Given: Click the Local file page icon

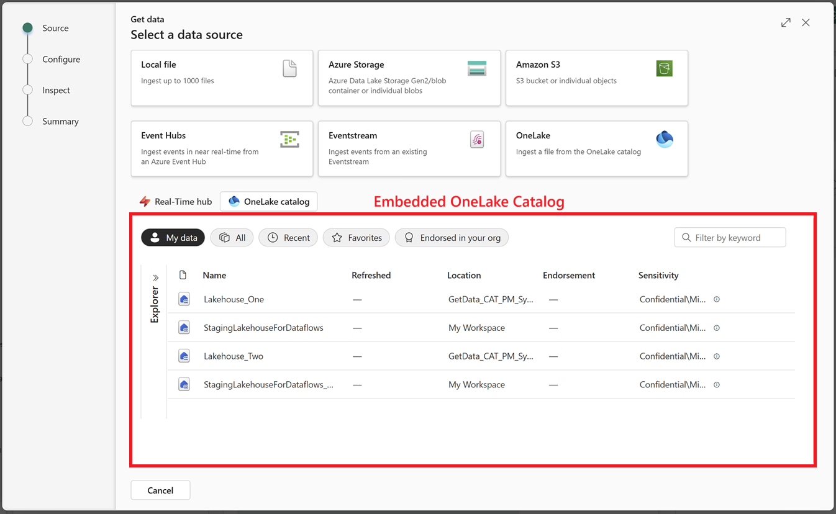Looking at the screenshot, I should click(x=289, y=68).
